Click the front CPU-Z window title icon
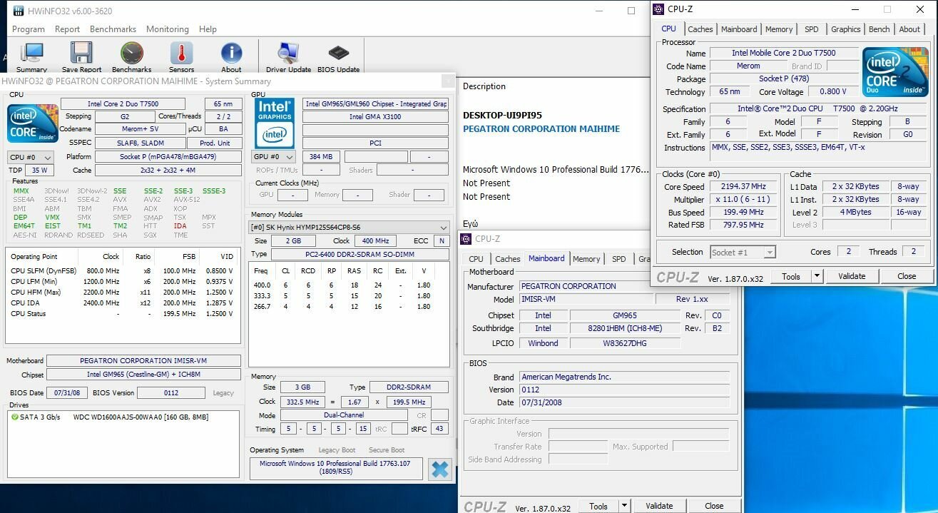Screen dimensions: 938x513 click(659, 9)
